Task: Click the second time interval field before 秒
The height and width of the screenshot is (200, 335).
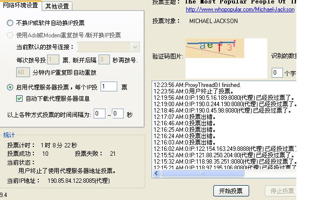Action: [x=118, y=114]
